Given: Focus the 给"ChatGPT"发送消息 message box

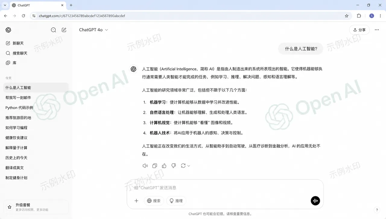Looking at the screenshot, I should point(225,188).
